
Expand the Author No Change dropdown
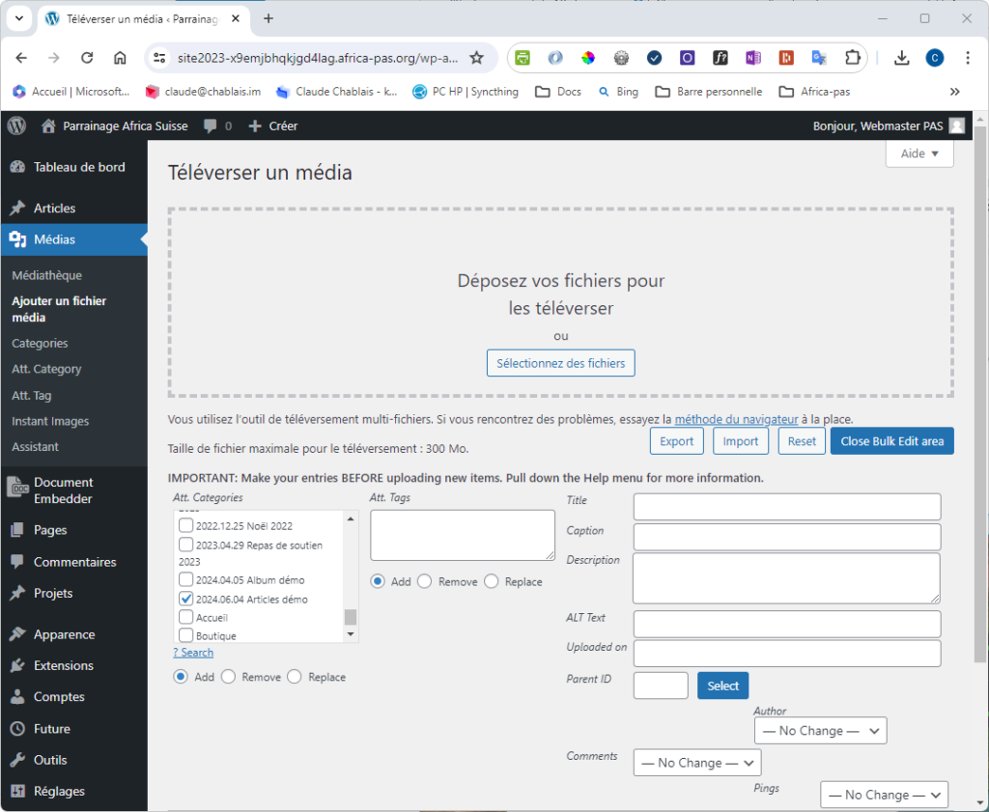(x=820, y=731)
